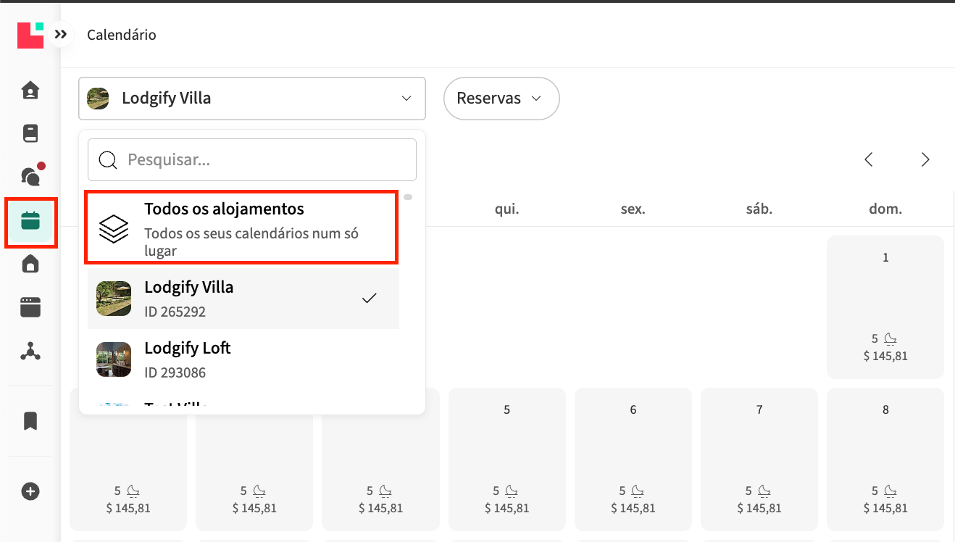The width and height of the screenshot is (955, 542).
Task: Select Todos os alojamentos option
Action: click(241, 228)
